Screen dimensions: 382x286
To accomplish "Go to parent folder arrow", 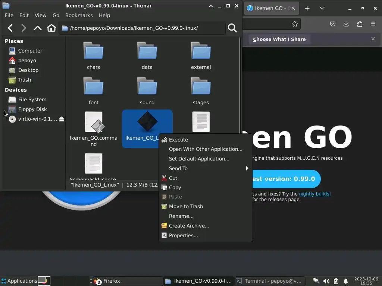I will [38, 28].
